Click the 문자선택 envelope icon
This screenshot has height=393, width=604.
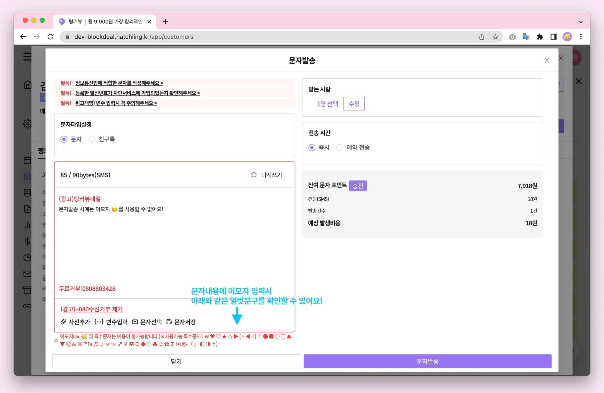135,322
